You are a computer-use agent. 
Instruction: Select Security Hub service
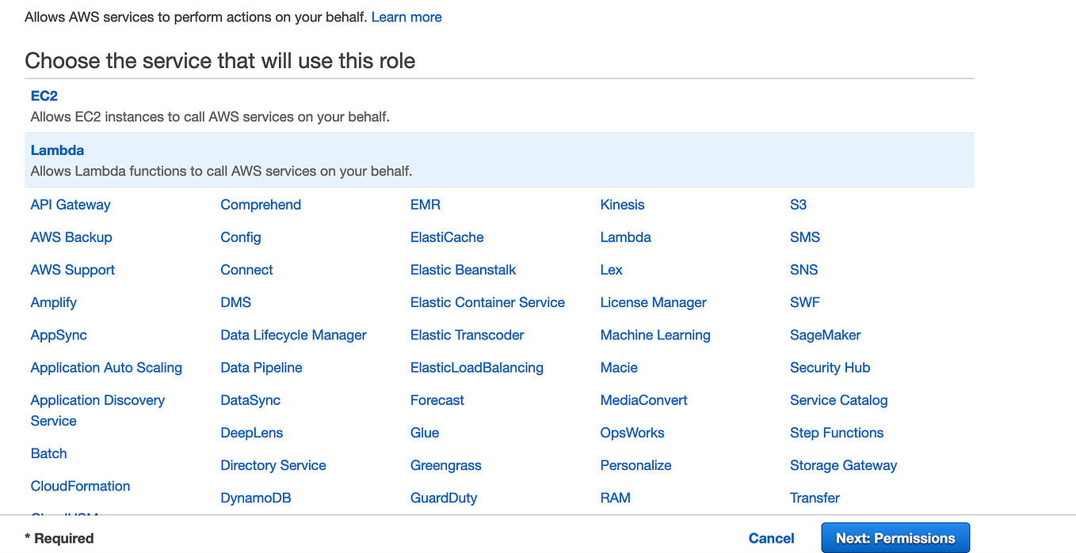click(830, 367)
